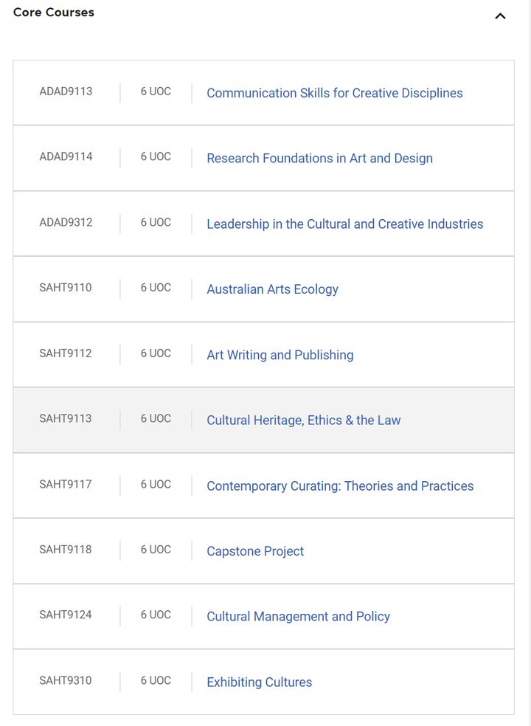Open Communication Skills for Creative Disciplines course
The height and width of the screenshot is (726, 531).
tap(335, 93)
